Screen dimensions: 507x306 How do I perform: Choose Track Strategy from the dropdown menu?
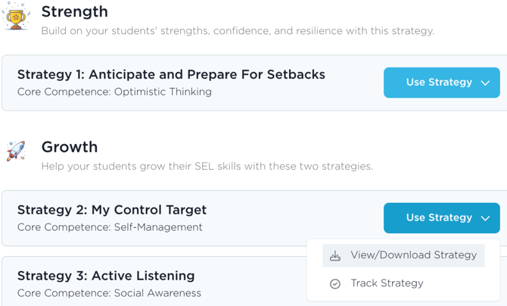(387, 283)
